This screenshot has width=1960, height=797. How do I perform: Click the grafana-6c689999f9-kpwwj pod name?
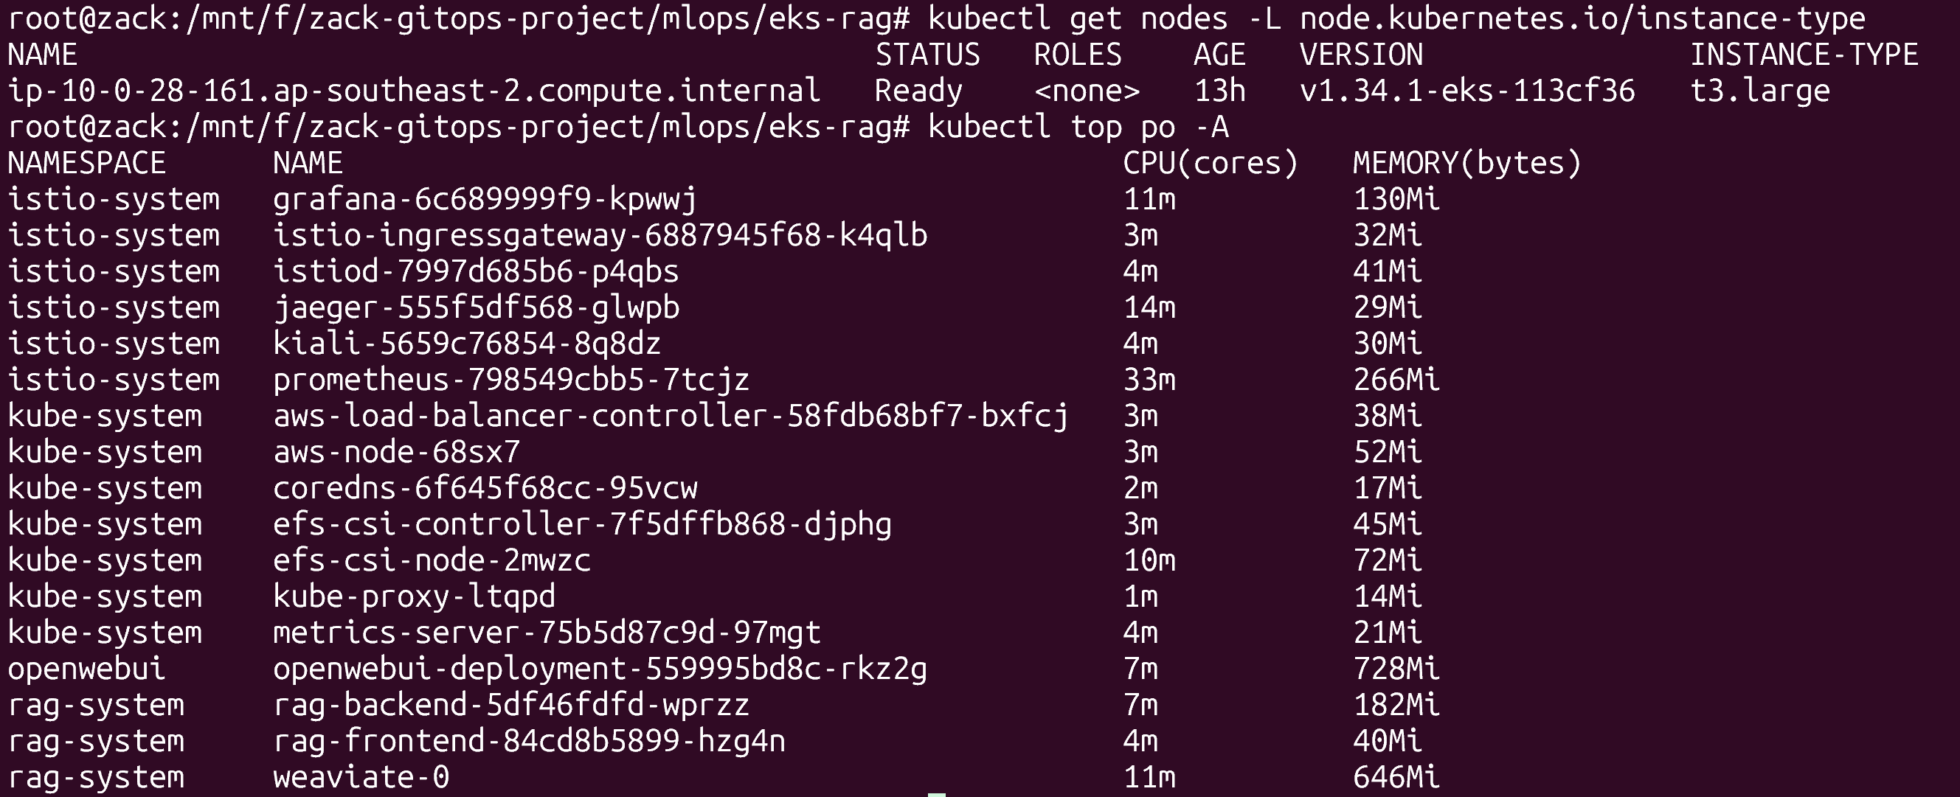pyautogui.click(x=485, y=199)
